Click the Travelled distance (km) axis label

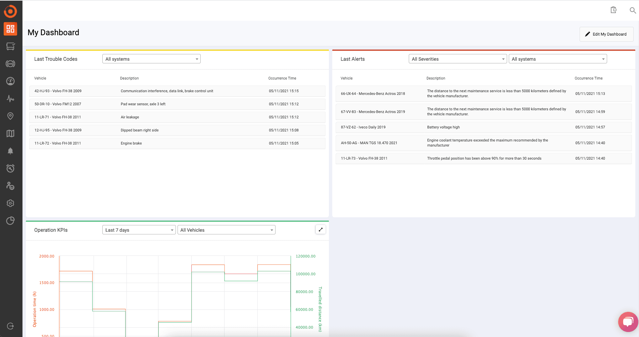[x=320, y=309]
